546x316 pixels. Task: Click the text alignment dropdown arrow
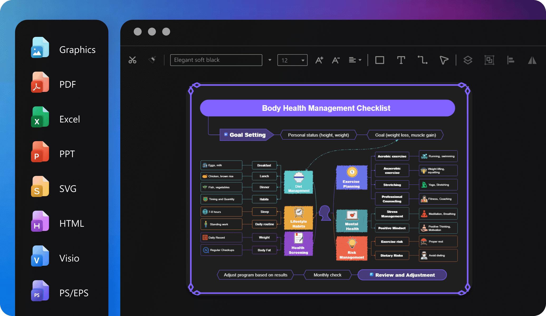[360, 60]
